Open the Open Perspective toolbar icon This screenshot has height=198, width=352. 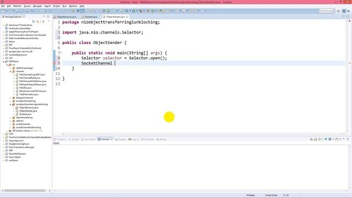pyautogui.click(x=338, y=11)
